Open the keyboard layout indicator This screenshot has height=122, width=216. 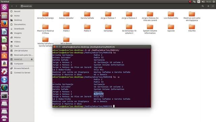(199, 2)
